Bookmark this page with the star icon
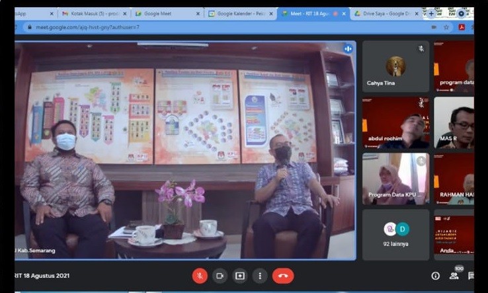 click(x=447, y=27)
